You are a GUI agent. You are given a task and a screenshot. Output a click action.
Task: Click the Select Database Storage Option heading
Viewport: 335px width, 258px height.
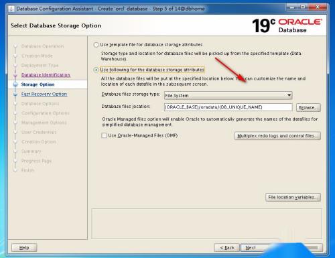(x=56, y=25)
